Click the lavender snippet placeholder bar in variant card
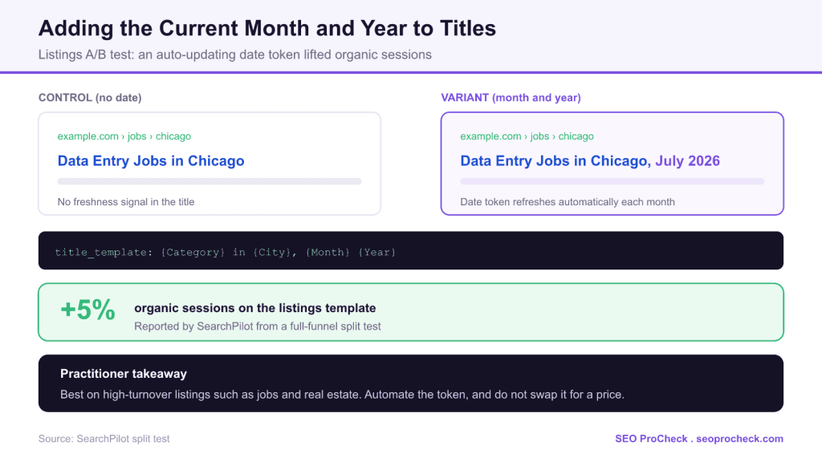 coord(612,181)
